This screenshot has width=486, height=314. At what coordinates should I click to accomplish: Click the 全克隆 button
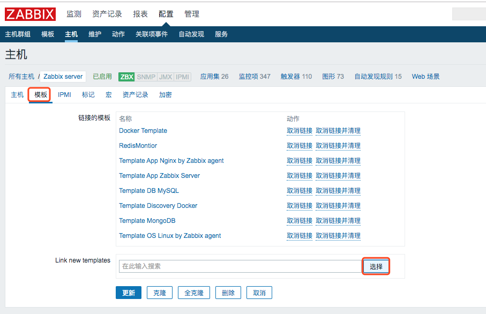[x=194, y=293]
